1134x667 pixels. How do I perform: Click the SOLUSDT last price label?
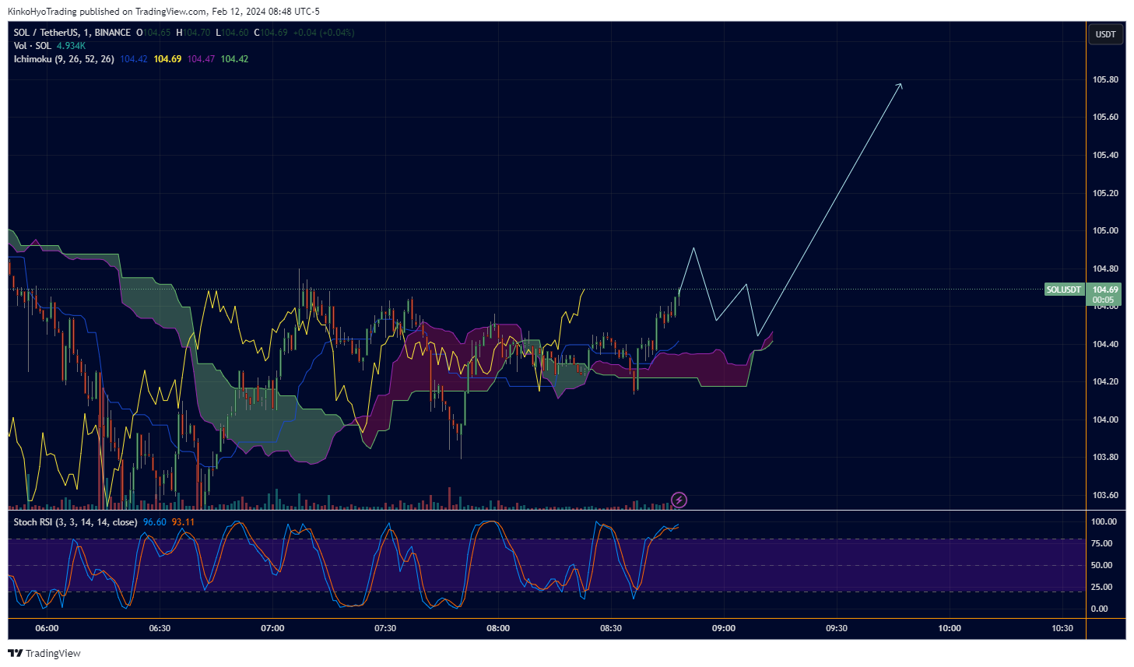1063,290
